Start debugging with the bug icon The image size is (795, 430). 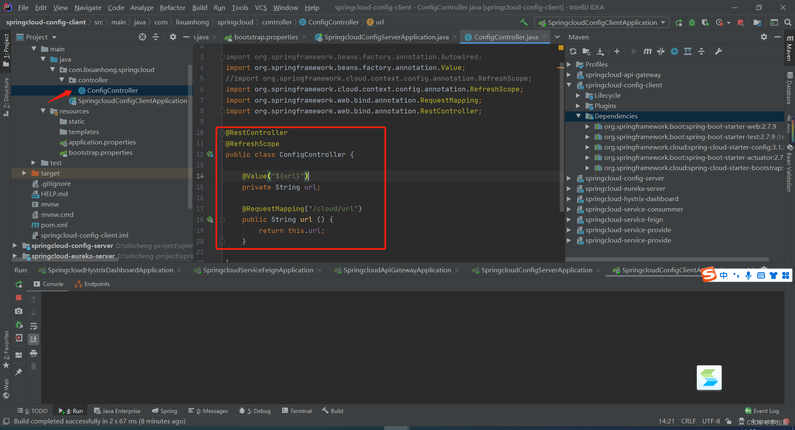(692, 22)
